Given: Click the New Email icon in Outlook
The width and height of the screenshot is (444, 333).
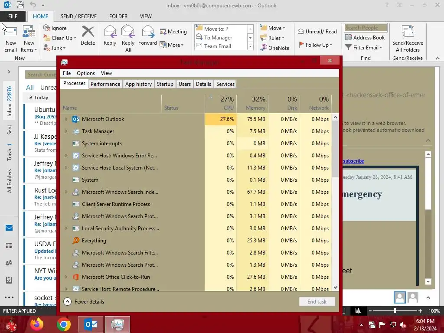Looking at the screenshot, I should pyautogui.click(x=10, y=39).
